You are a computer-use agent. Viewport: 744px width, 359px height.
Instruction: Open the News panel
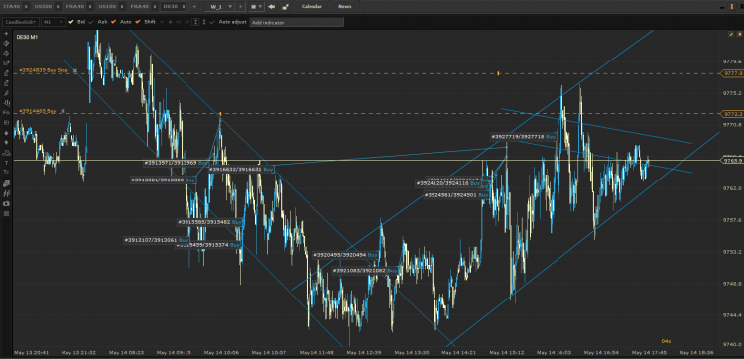point(345,7)
